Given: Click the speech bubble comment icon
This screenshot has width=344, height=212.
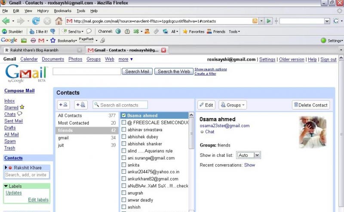Looking at the screenshot, I should [x=89, y=31].
